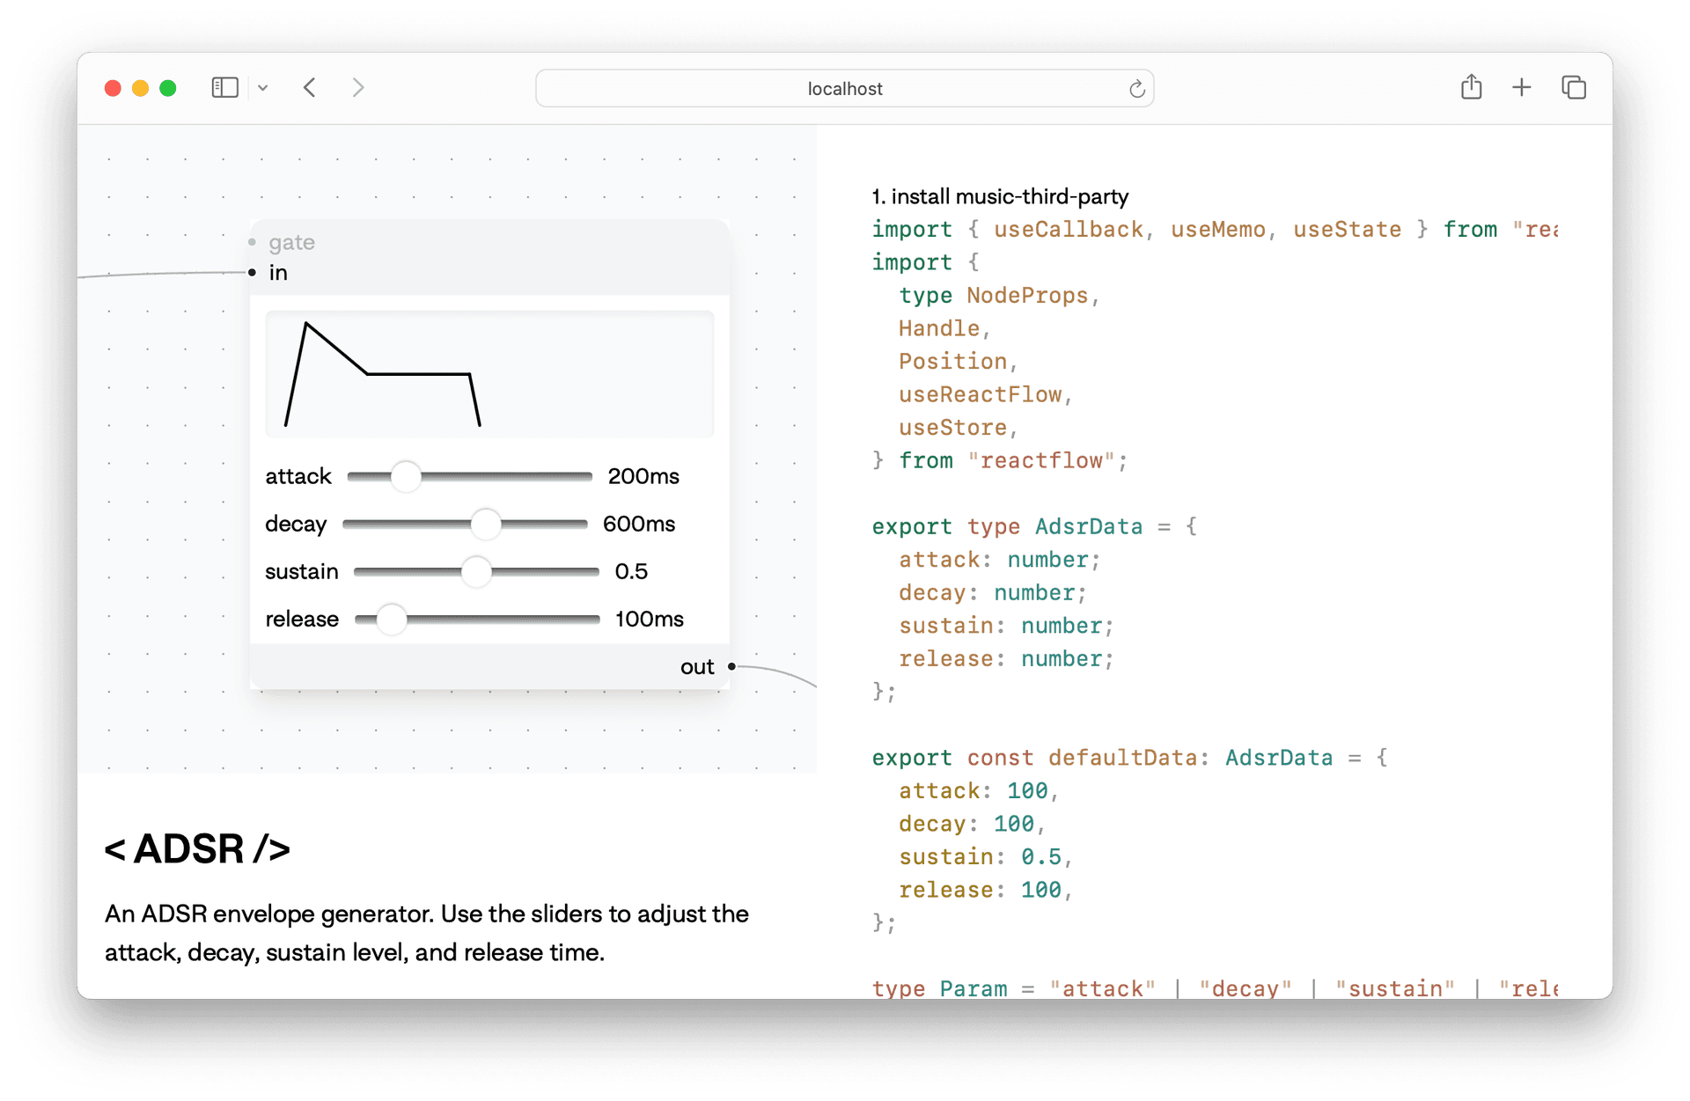
Task: Click the AdsrData type in the code
Action: (1088, 525)
